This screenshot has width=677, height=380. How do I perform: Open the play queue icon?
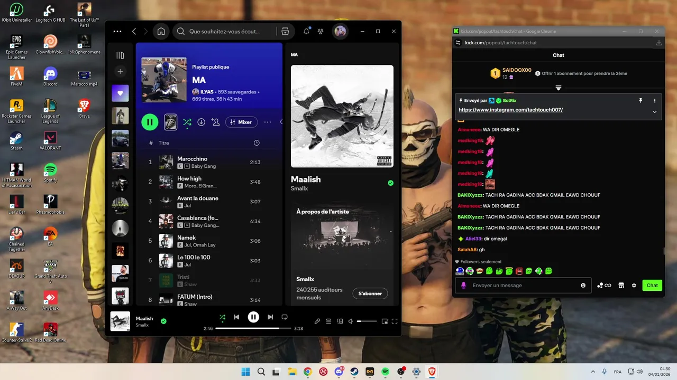(328, 321)
